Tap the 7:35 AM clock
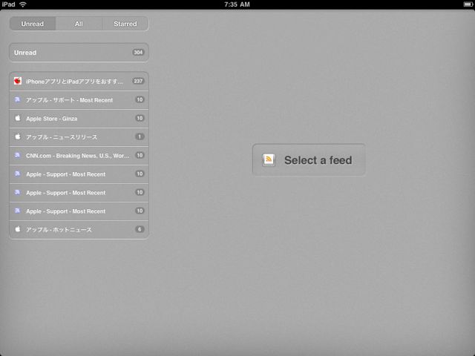Image resolution: width=475 pixels, height=356 pixels. (237, 4)
